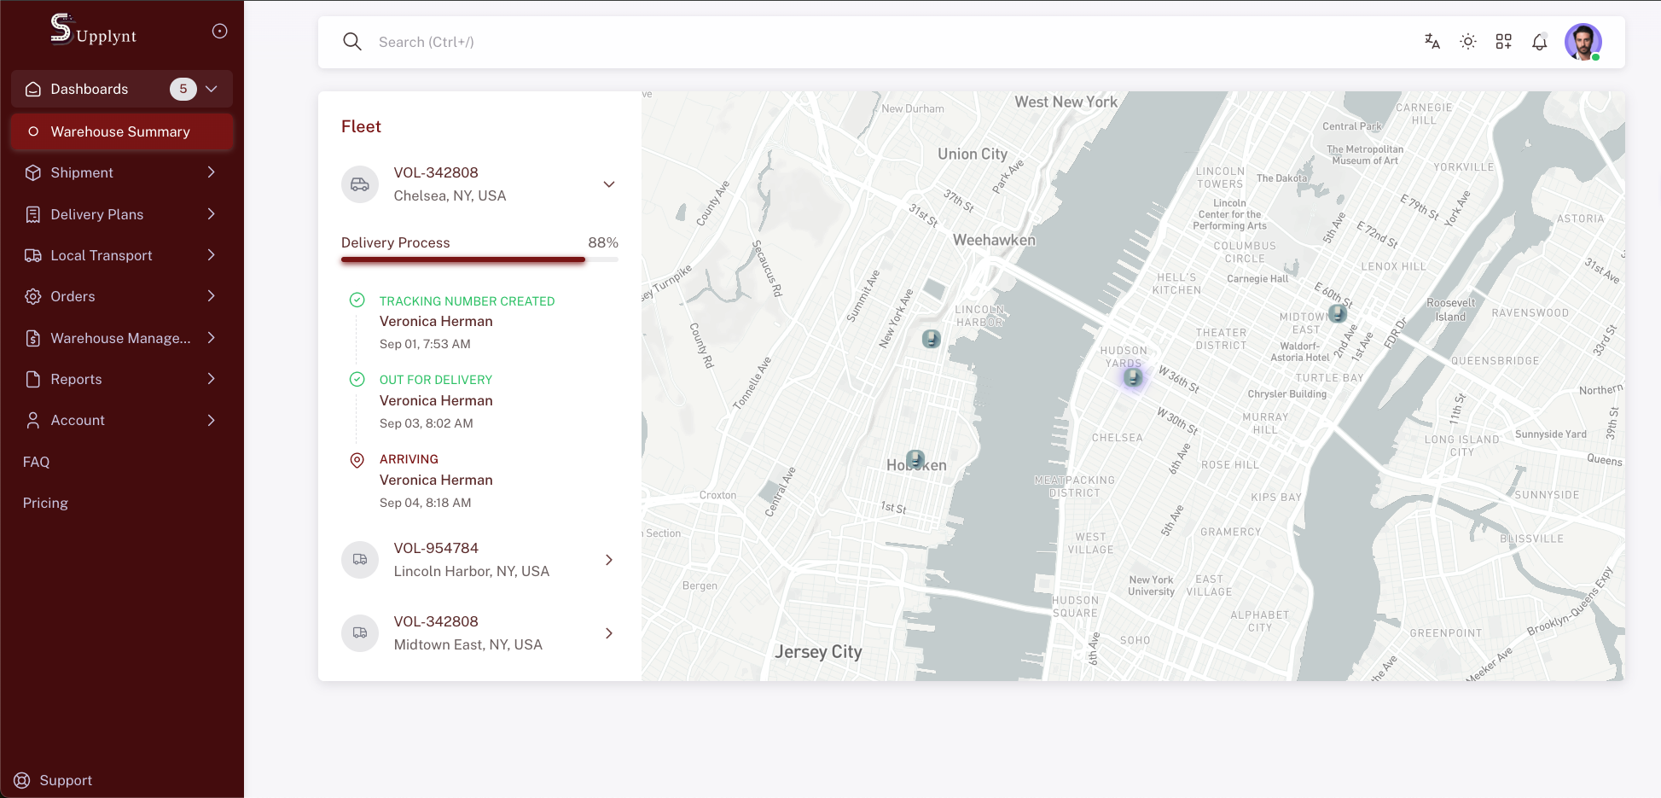The height and width of the screenshot is (798, 1661).
Task: Click OUT FOR DELIVERY label
Action: pyautogui.click(x=436, y=380)
